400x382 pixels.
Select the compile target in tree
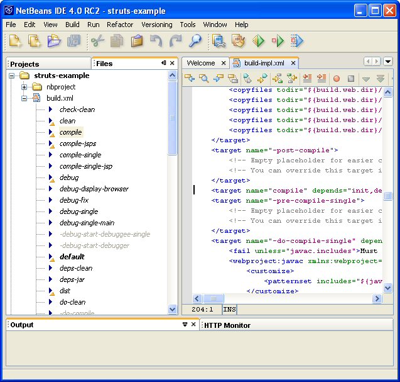click(71, 132)
